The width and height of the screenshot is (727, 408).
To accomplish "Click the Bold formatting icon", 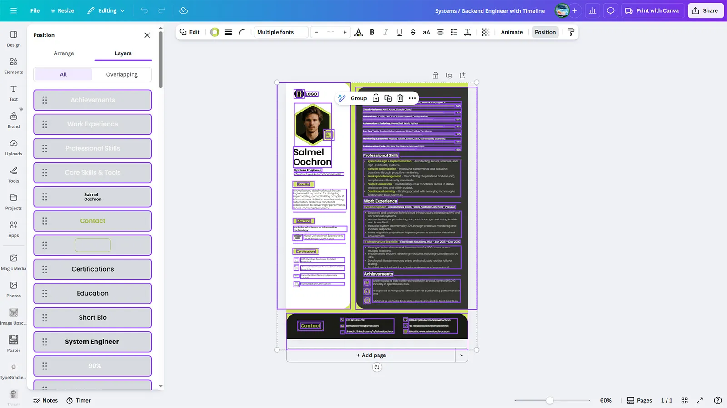I will [372, 32].
